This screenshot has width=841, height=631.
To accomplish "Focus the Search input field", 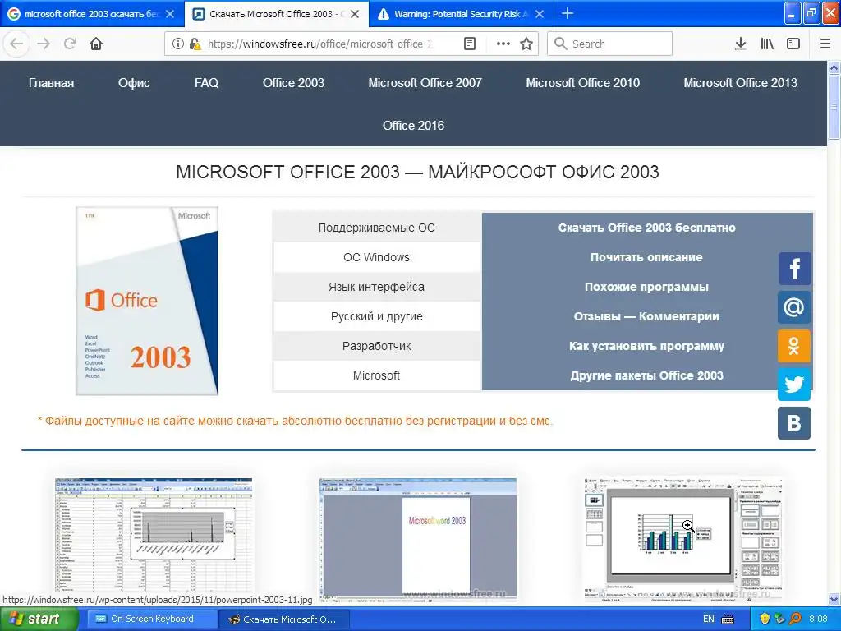I will (x=610, y=44).
